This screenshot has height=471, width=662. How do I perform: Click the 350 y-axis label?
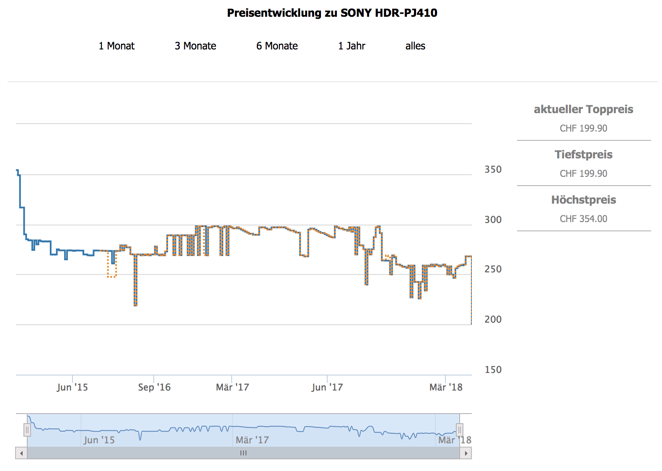(x=493, y=169)
